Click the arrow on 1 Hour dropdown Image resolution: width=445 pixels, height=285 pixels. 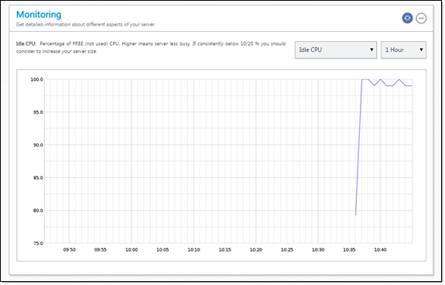pyautogui.click(x=422, y=50)
